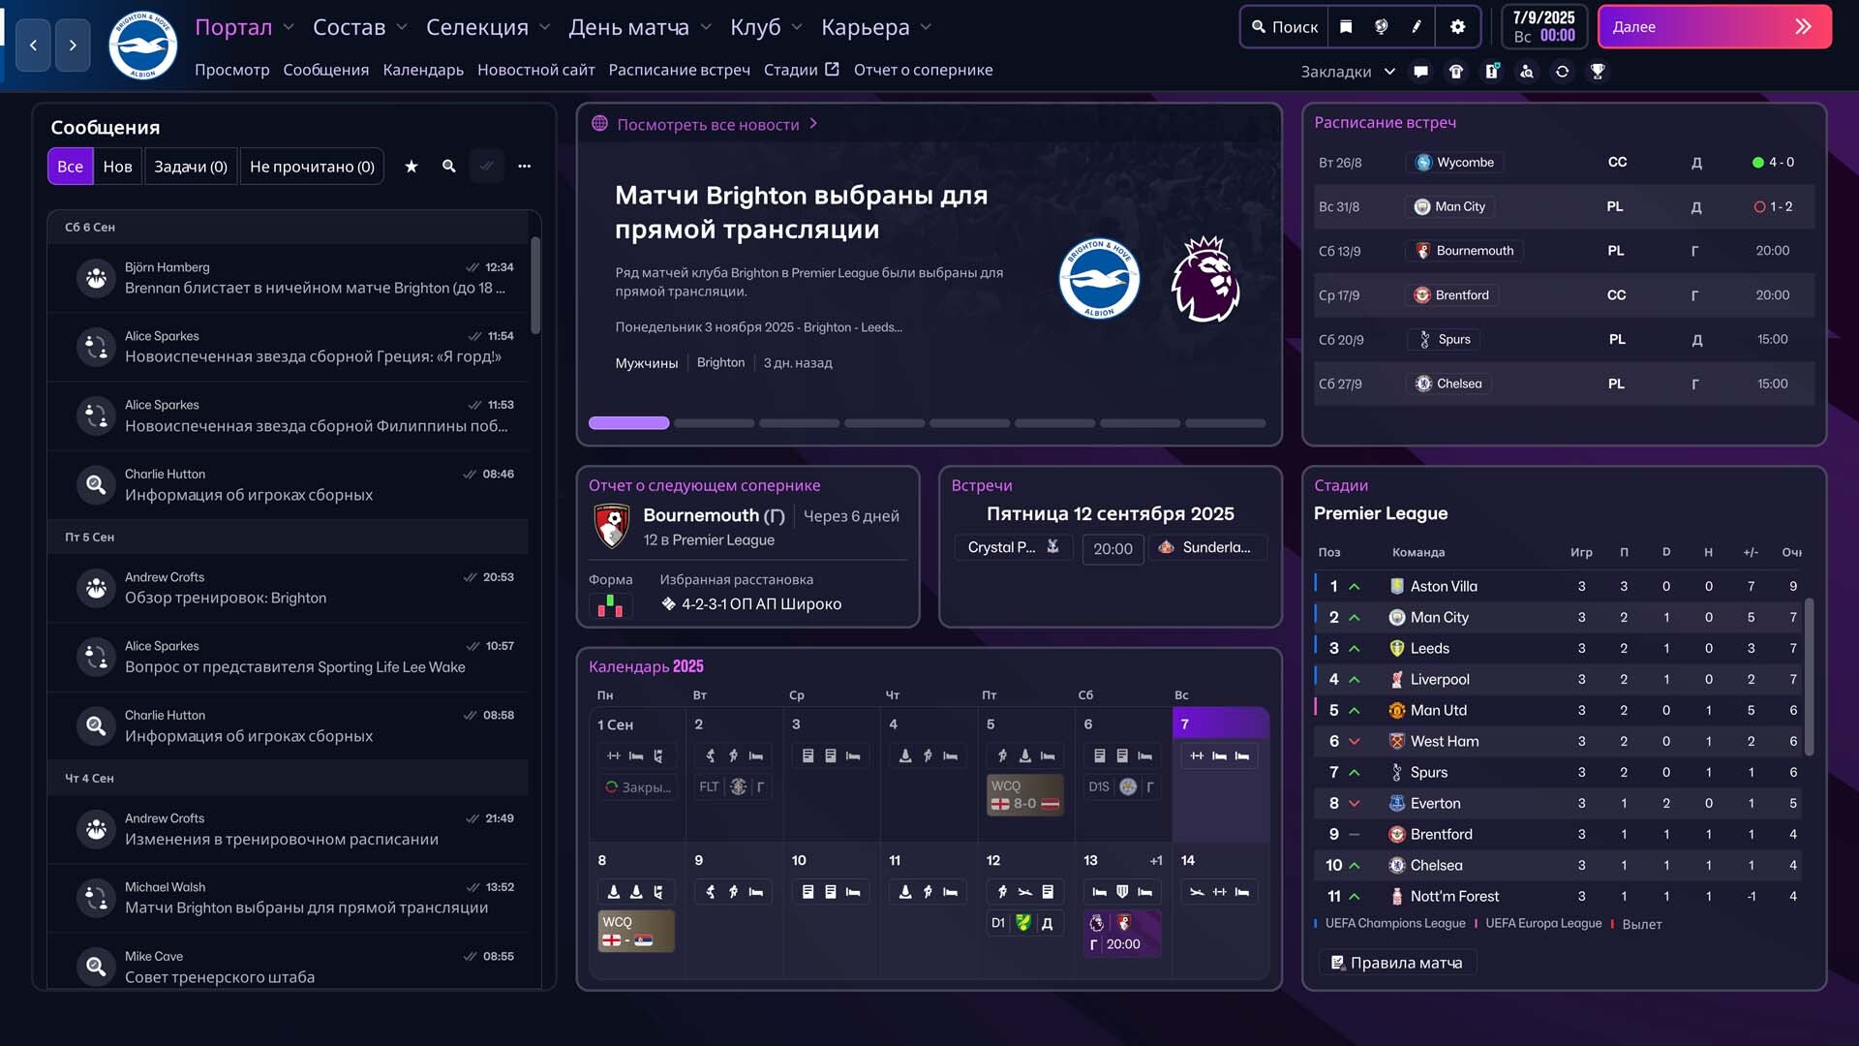Expand the День матча chevron

tap(706, 27)
